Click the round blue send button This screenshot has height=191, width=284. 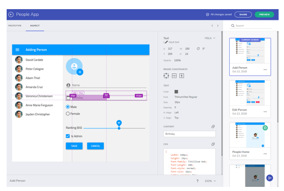(270, 178)
